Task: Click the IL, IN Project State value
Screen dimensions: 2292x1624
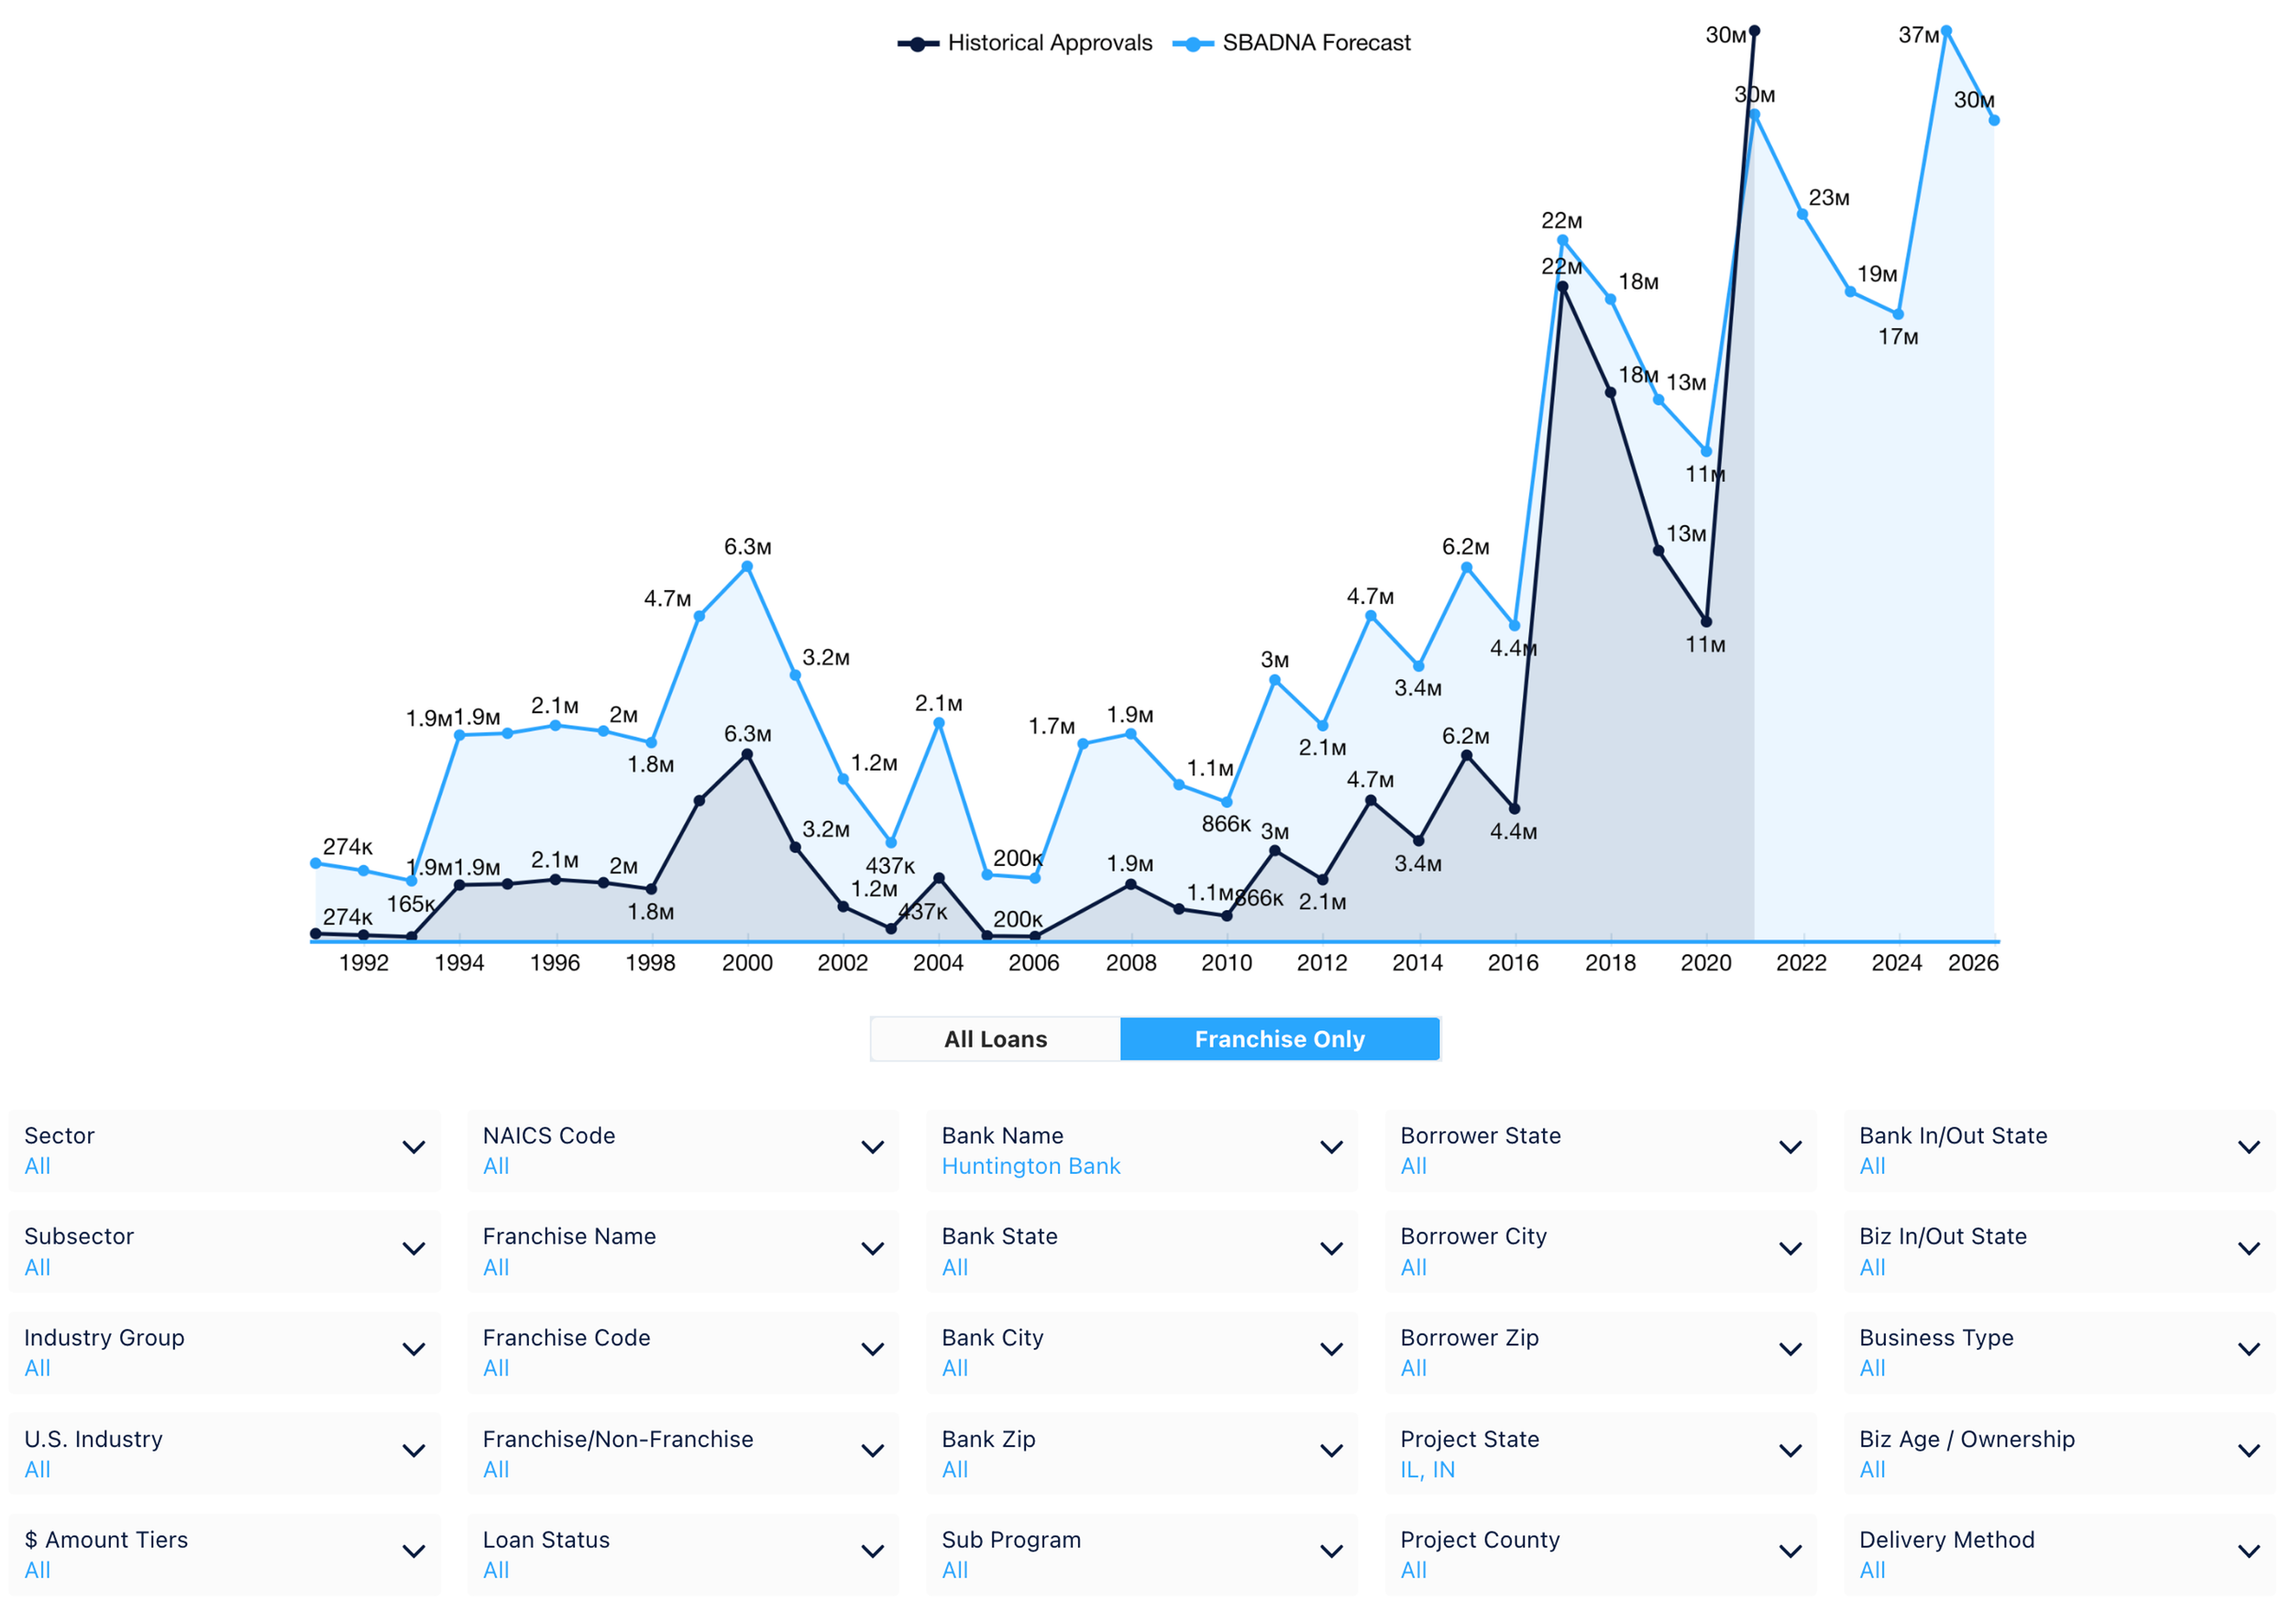Action: 1427,1469
